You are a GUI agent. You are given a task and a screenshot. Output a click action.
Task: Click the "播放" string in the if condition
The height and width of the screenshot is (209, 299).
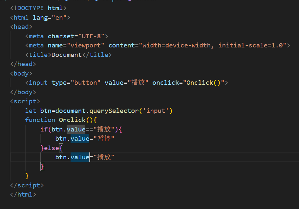(104, 130)
